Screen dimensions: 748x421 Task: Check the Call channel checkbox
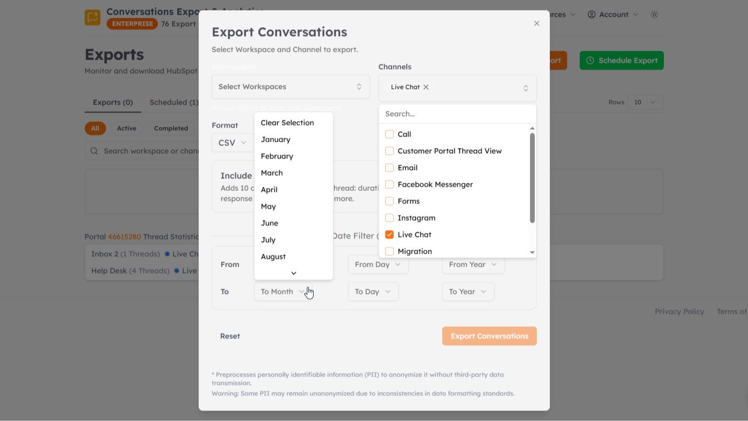(389, 134)
